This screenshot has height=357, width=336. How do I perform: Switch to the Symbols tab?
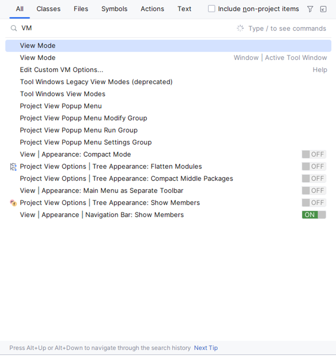(114, 9)
